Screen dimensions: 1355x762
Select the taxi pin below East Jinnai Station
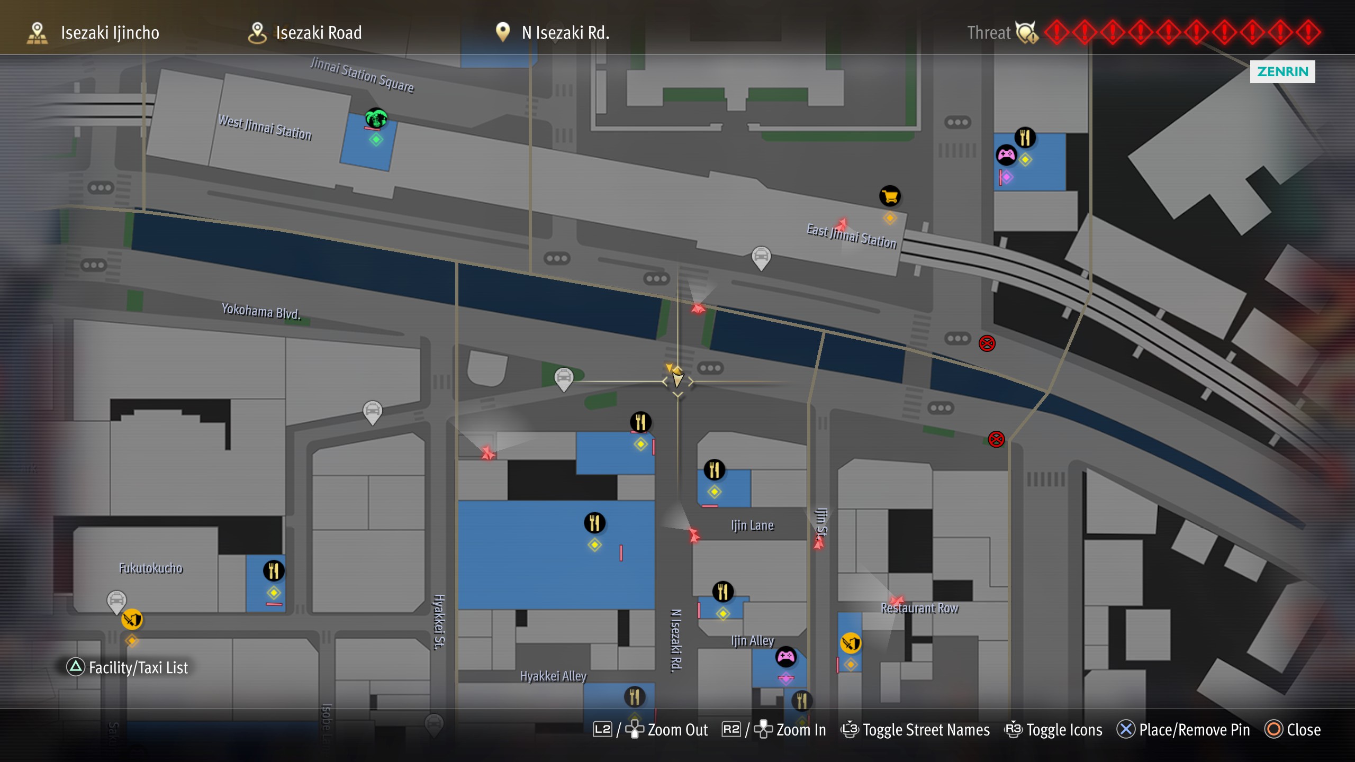point(761,258)
